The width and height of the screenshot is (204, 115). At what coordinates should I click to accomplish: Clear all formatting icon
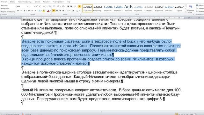point(50,6)
